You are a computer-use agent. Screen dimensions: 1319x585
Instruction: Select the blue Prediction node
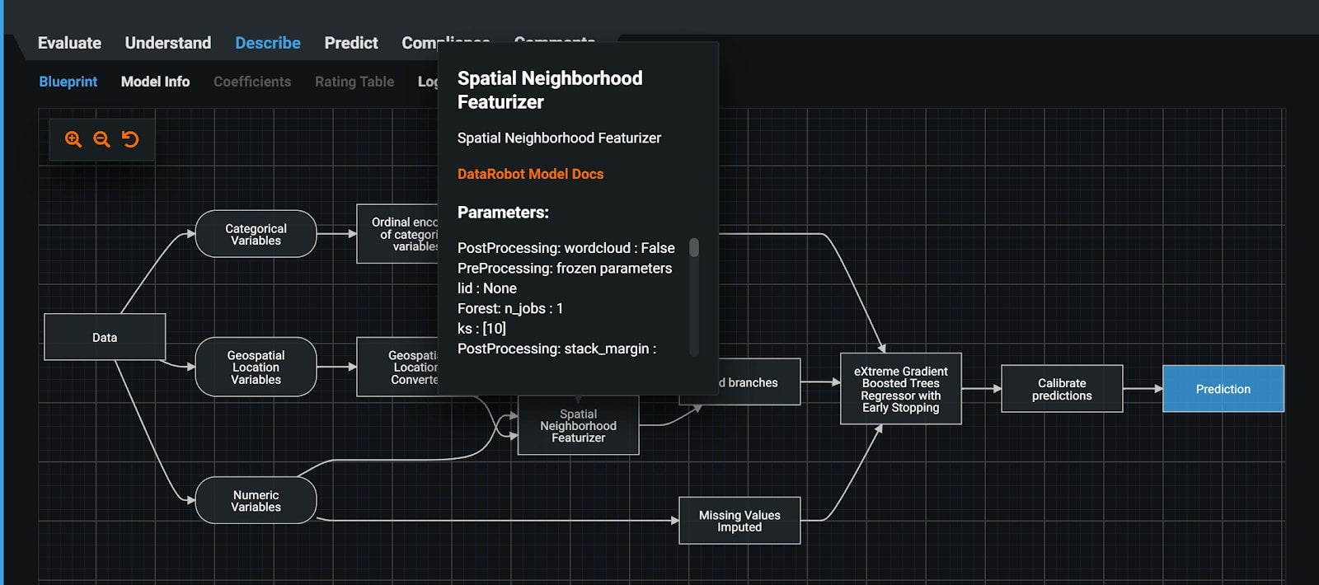pyautogui.click(x=1223, y=389)
